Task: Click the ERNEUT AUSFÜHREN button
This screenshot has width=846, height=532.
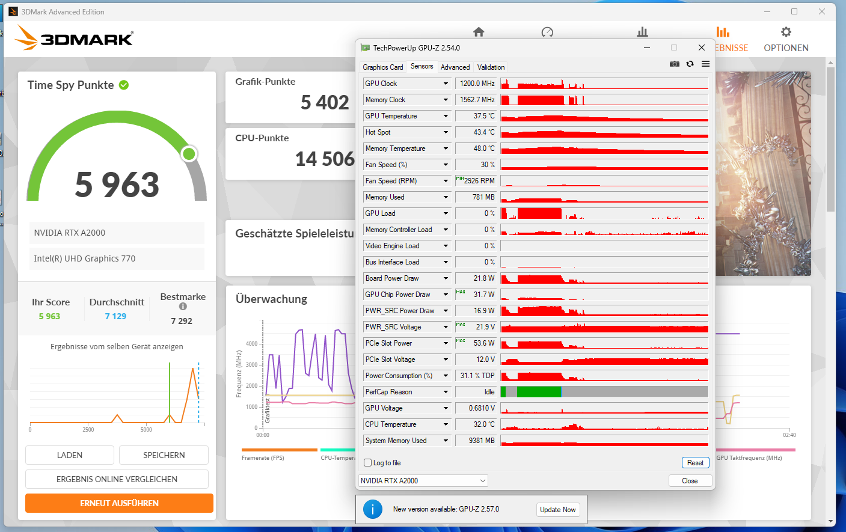Action: pyautogui.click(x=119, y=503)
